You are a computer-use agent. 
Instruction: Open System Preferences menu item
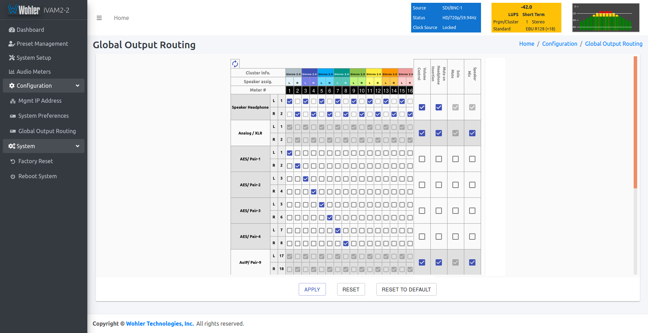tap(43, 116)
